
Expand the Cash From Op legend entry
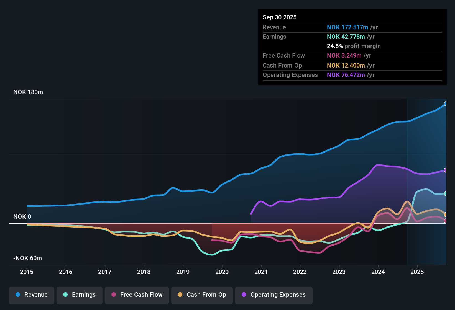pos(202,295)
